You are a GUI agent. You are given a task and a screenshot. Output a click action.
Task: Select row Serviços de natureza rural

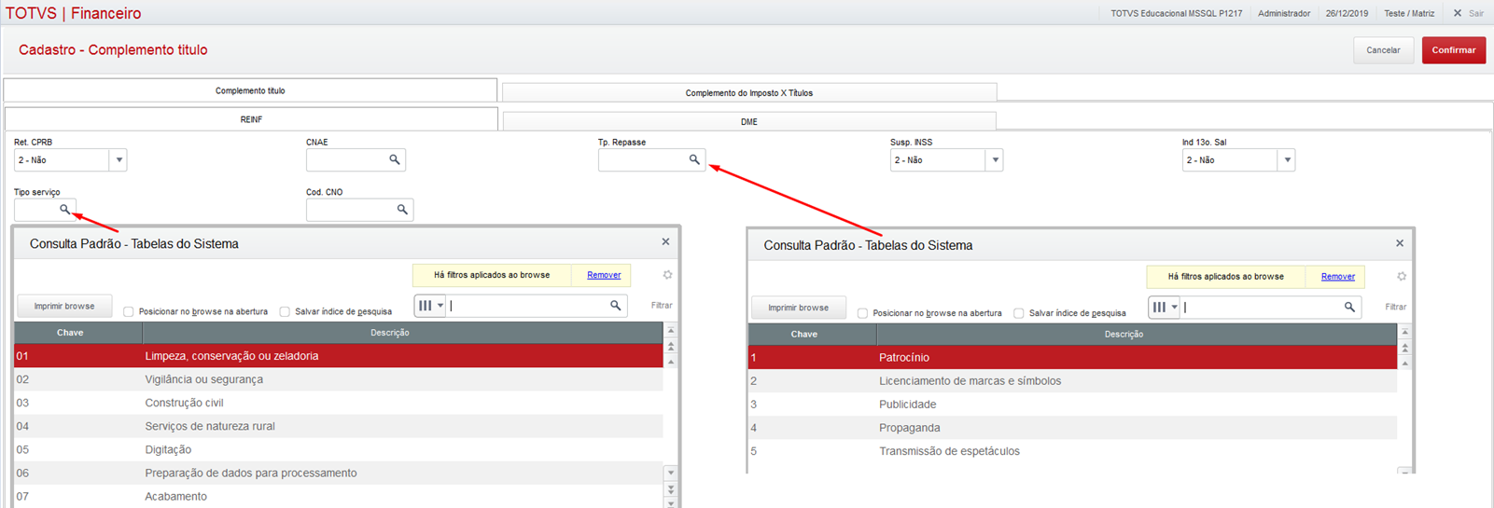tap(339, 426)
